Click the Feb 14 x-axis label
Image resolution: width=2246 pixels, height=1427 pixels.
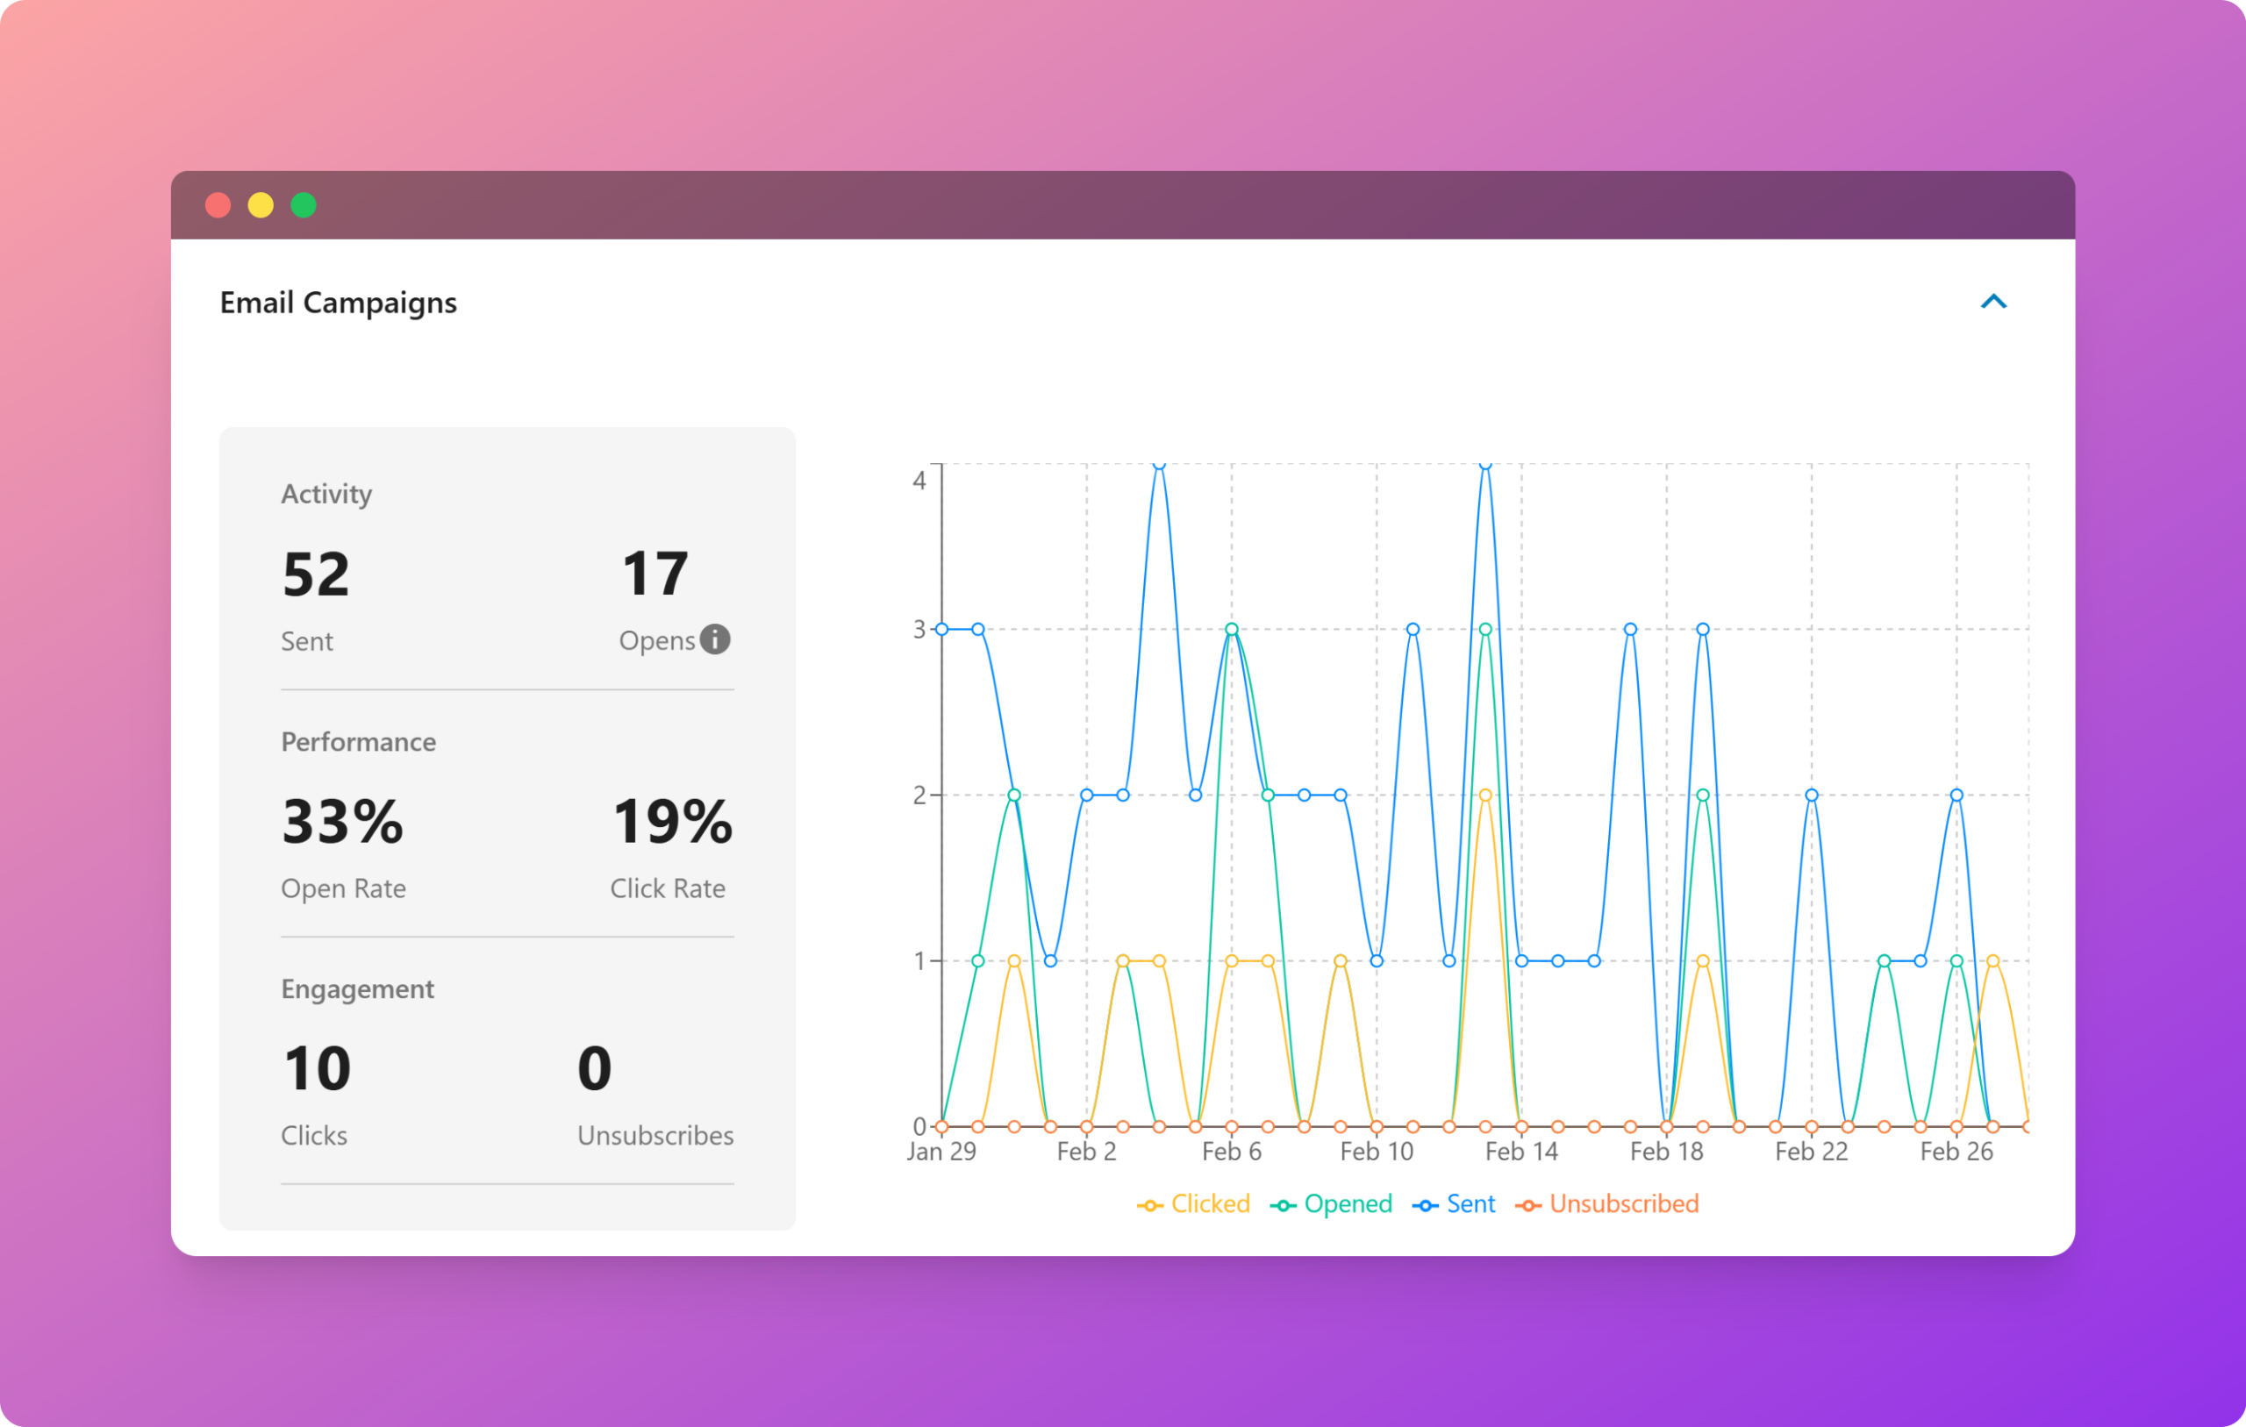pos(1521,1152)
